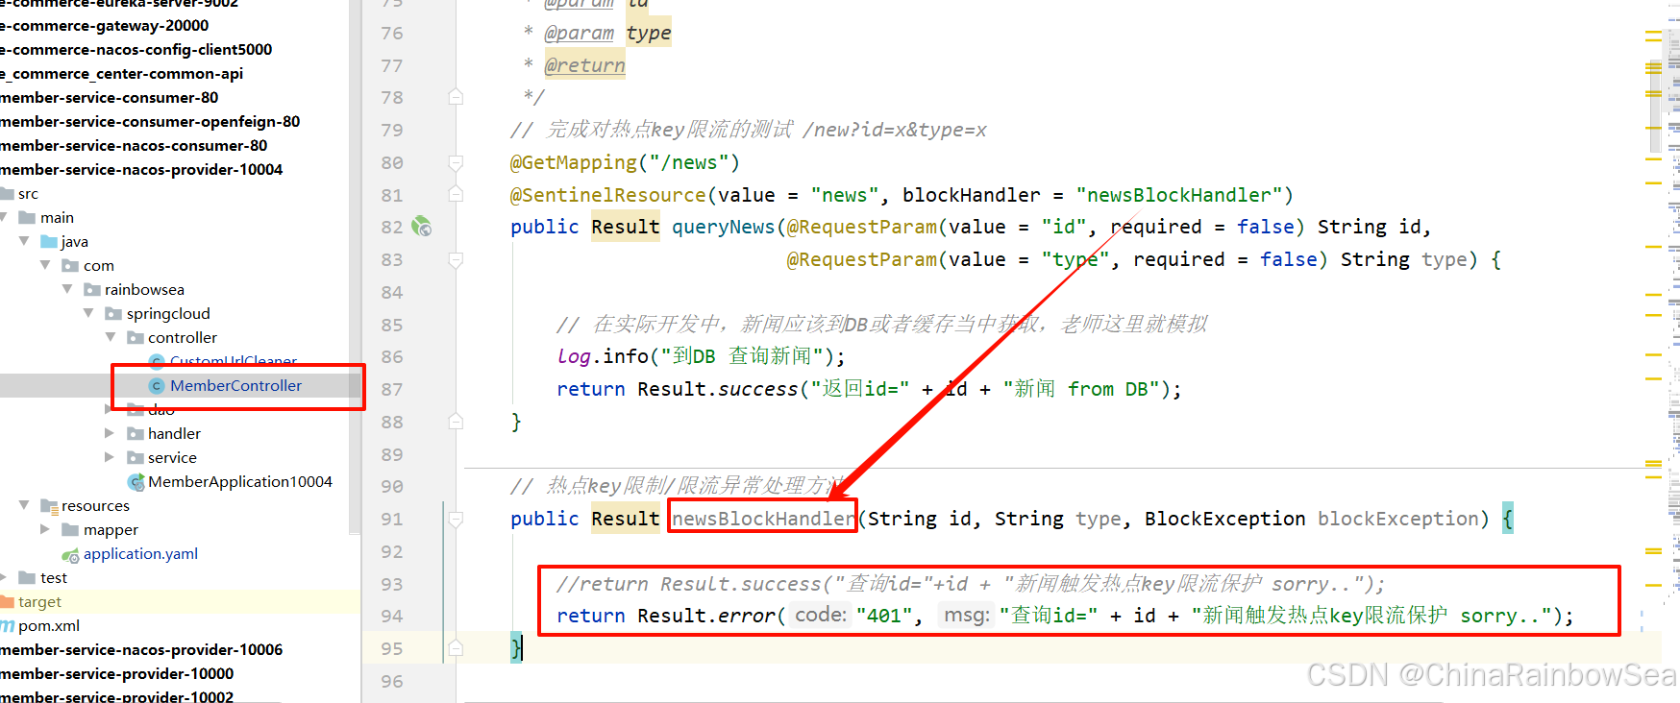Image resolution: width=1680 pixels, height=703 pixels.
Task: Click the MemberController class icon
Action: coord(157,386)
